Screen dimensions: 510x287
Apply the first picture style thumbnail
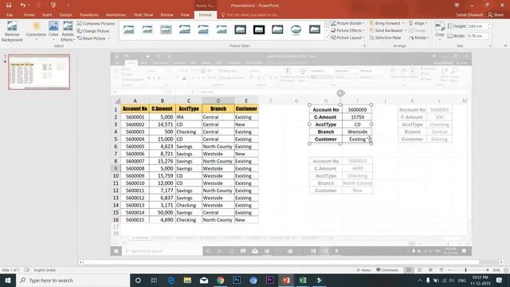tap(129, 29)
